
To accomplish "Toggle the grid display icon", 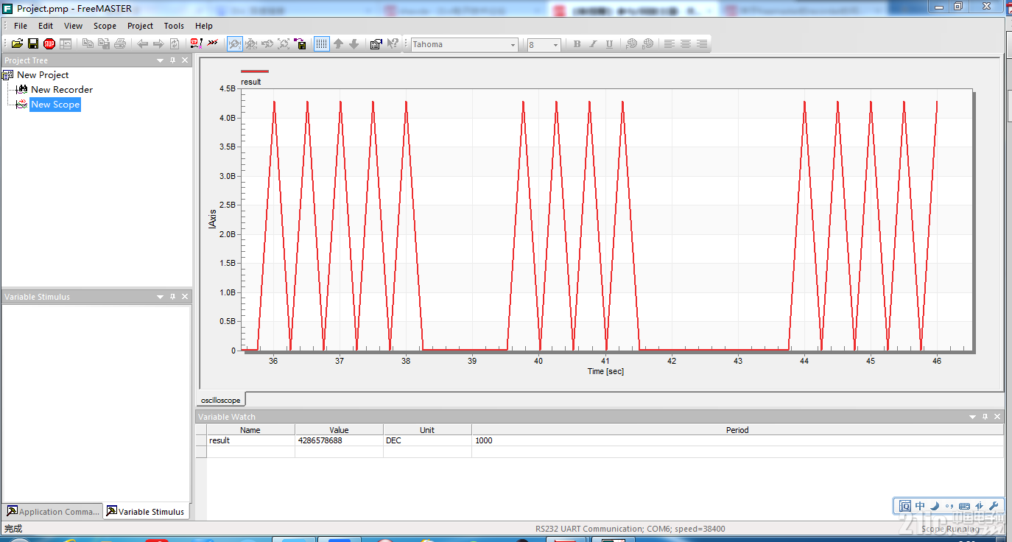I will (x=322, y=44).
